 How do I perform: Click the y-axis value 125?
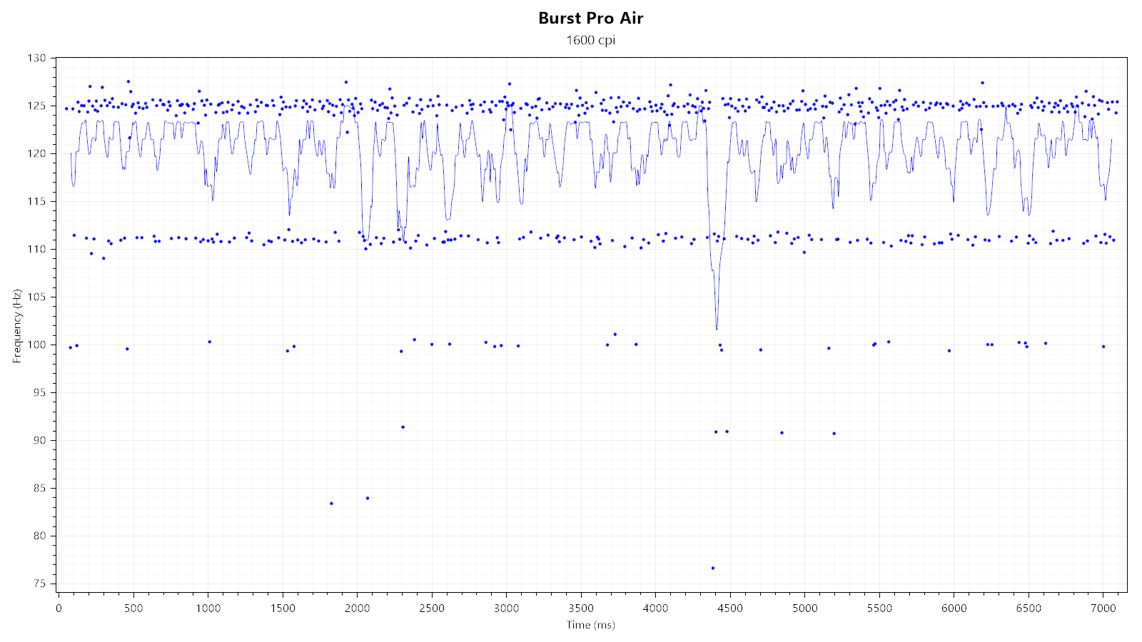tap(37, 106)
